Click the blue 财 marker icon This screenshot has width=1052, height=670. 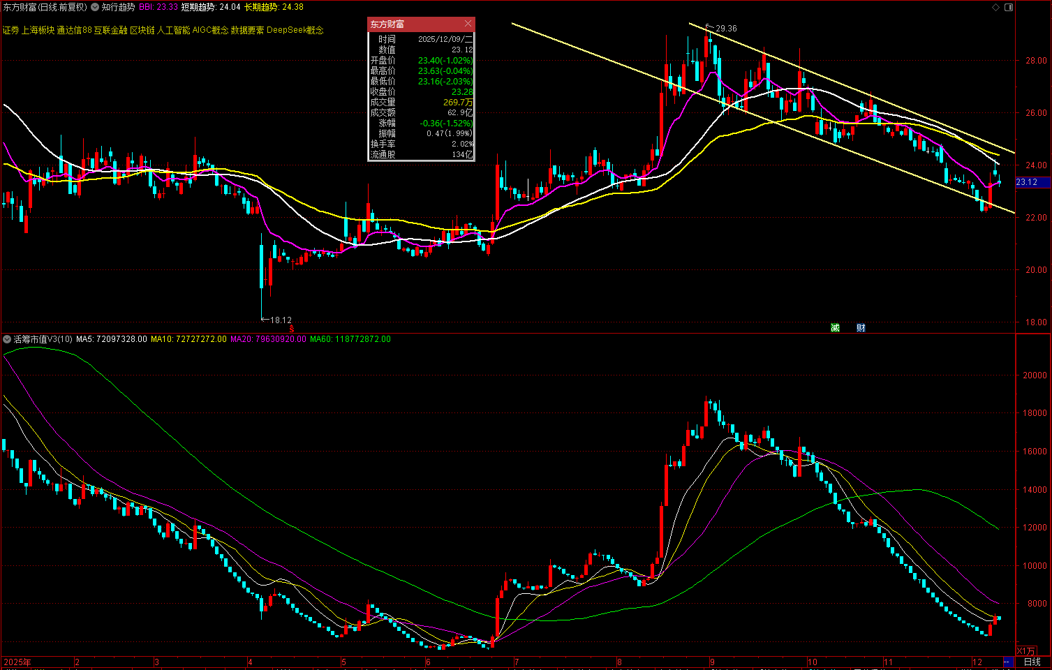coord(861,327)
